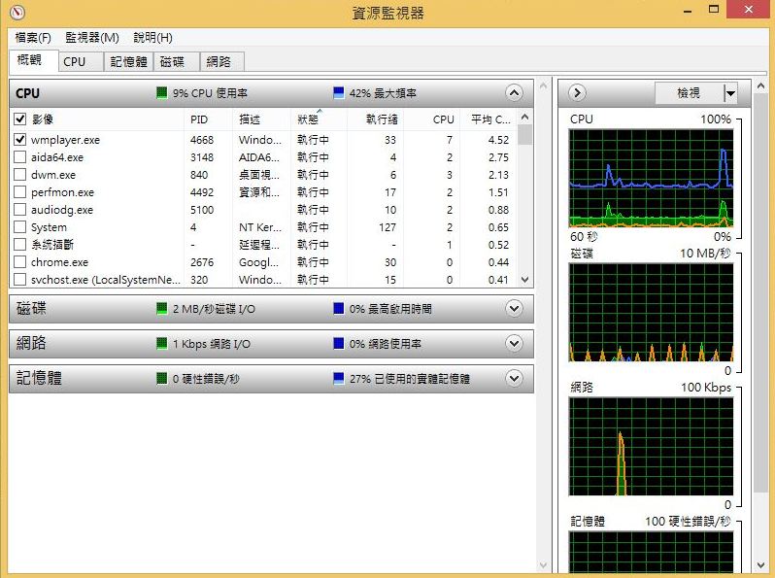Click blue maximum frequency indicator square
Image resolution: width=775 pixels, height=578 pixels.
click(x=339, y=93)
